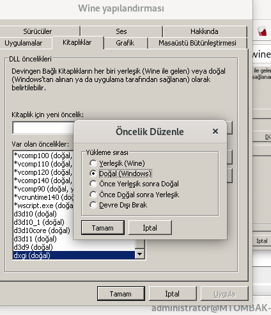Choose Önce Doğal sonra Yerleşik
This screenshot has width=271, height=315.
93,195
